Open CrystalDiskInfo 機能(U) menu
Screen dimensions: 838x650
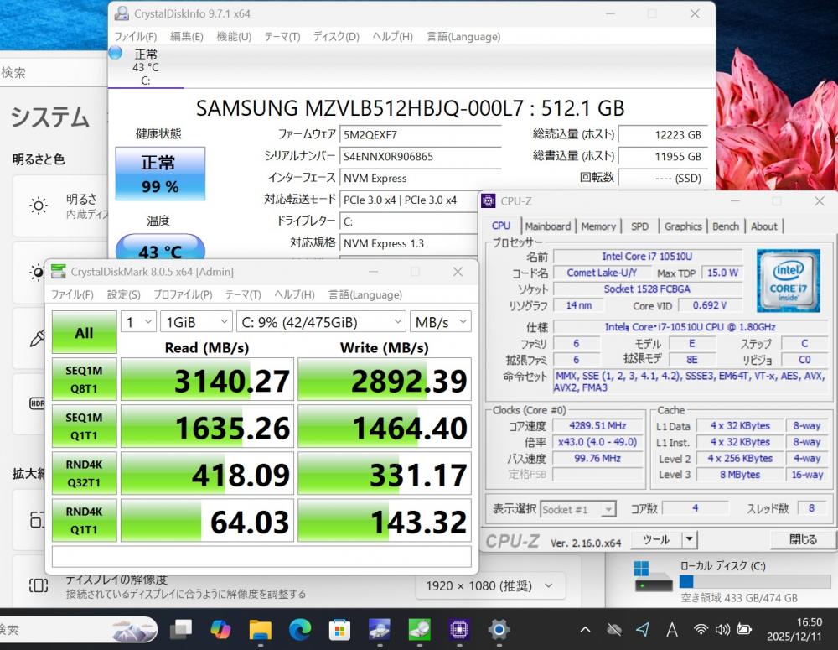[234, 36]
